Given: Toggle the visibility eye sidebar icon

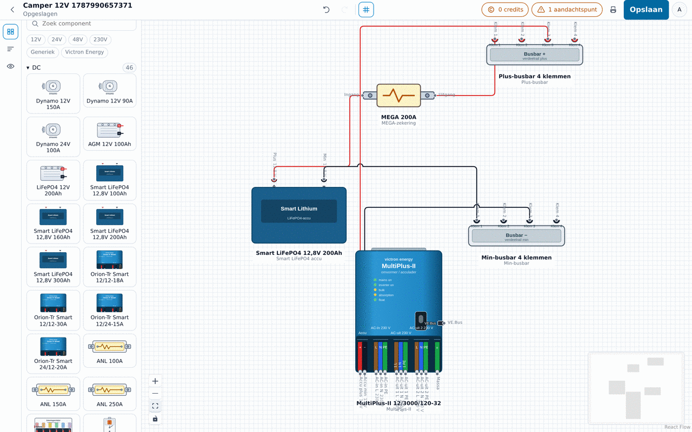Looking at the screenshot, I should tap(10, 66).
